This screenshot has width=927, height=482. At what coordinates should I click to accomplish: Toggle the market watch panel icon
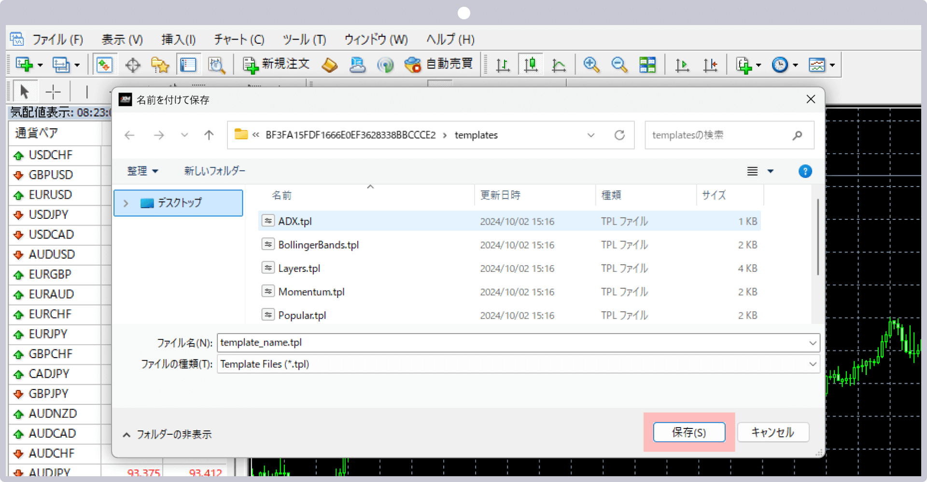click(x=104, y=65)
